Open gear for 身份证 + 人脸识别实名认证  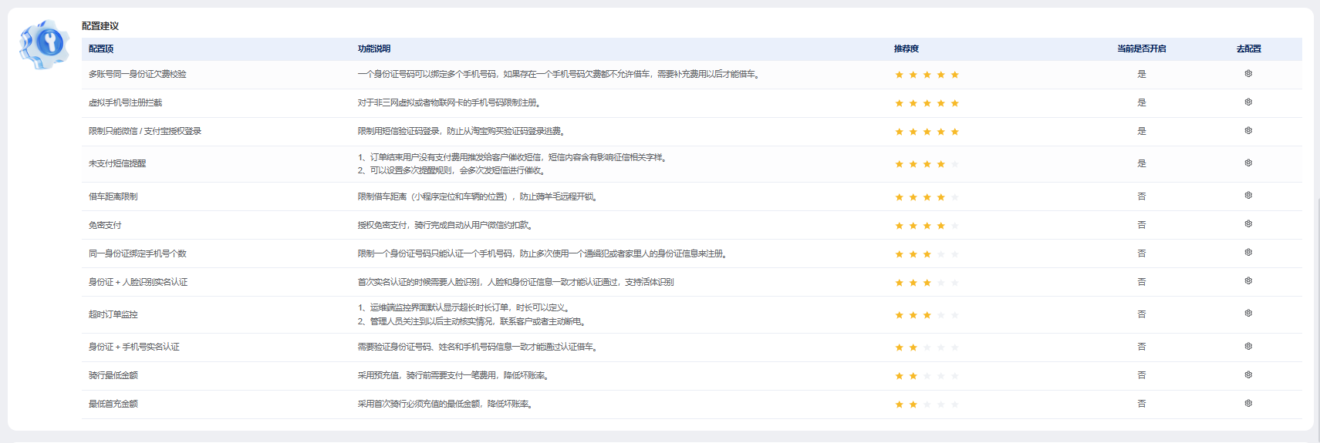click(x=1248, y=281)
